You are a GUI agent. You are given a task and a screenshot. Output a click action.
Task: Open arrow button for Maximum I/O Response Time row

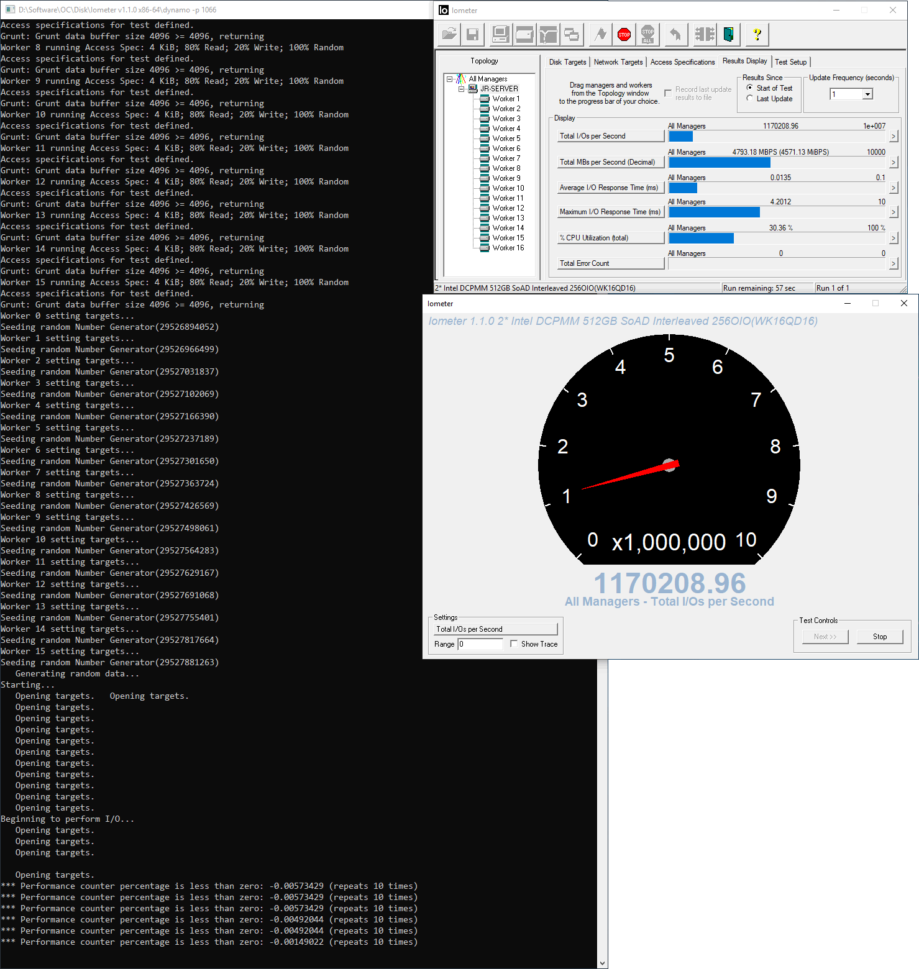coord(893,212)
